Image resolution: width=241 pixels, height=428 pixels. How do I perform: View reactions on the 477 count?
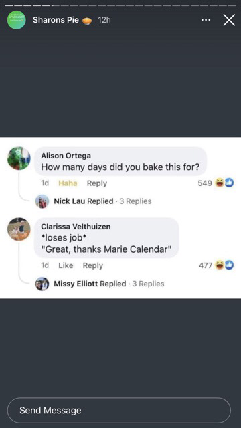click(216, 265)
